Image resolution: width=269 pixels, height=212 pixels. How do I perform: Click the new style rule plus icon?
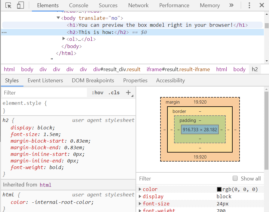(x=127, y=92)
